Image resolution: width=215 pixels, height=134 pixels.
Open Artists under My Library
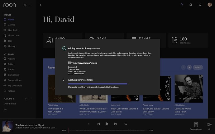coord(9,64)
